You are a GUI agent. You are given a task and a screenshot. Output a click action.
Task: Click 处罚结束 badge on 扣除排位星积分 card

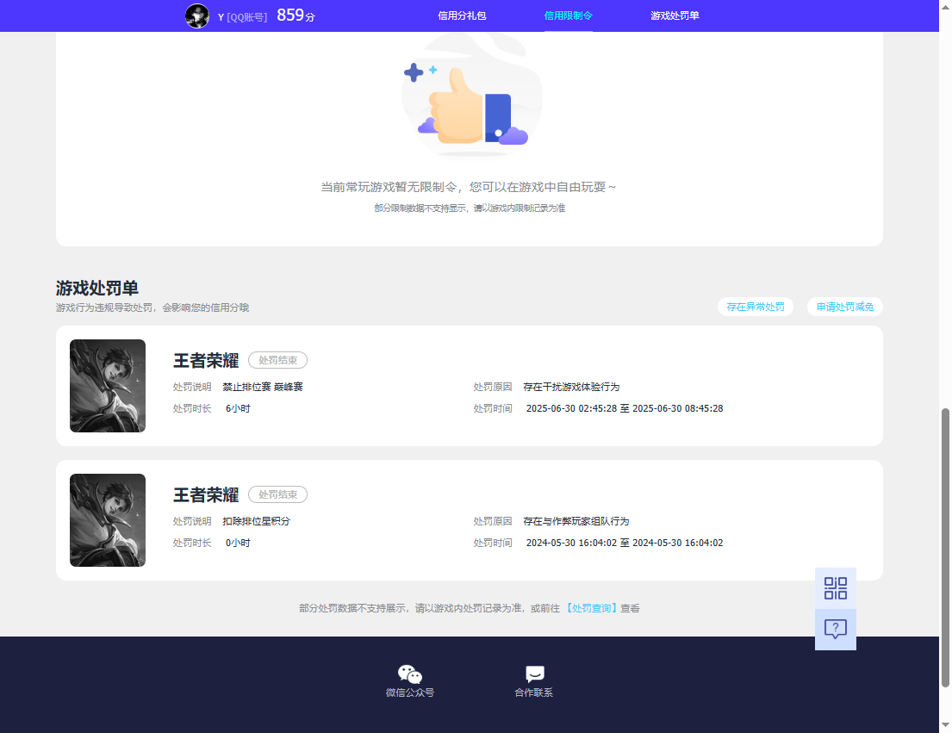coord(278,494)
